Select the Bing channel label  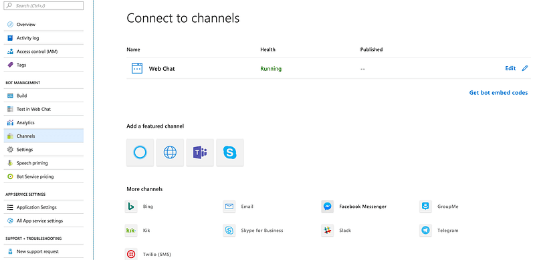pos(148,207)
